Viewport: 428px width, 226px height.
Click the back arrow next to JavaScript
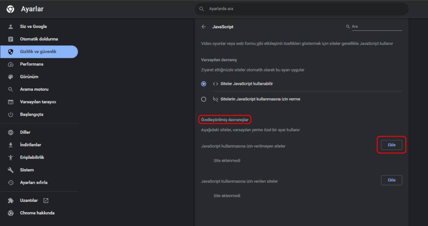(x=204, y=27)
